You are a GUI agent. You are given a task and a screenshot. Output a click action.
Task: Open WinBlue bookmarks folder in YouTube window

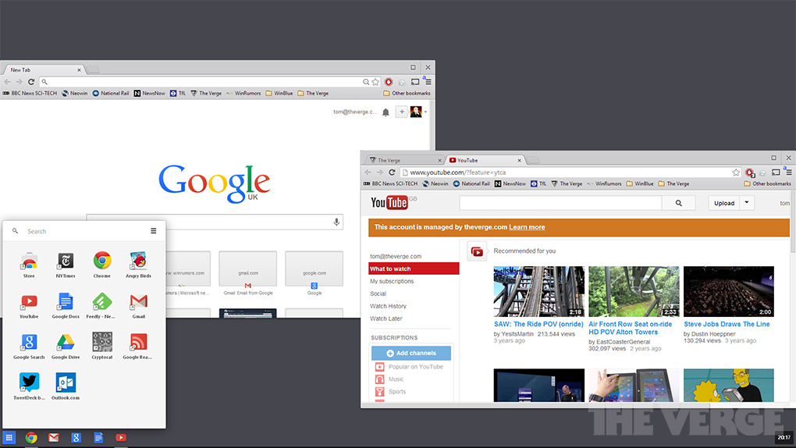pos(640,184)
